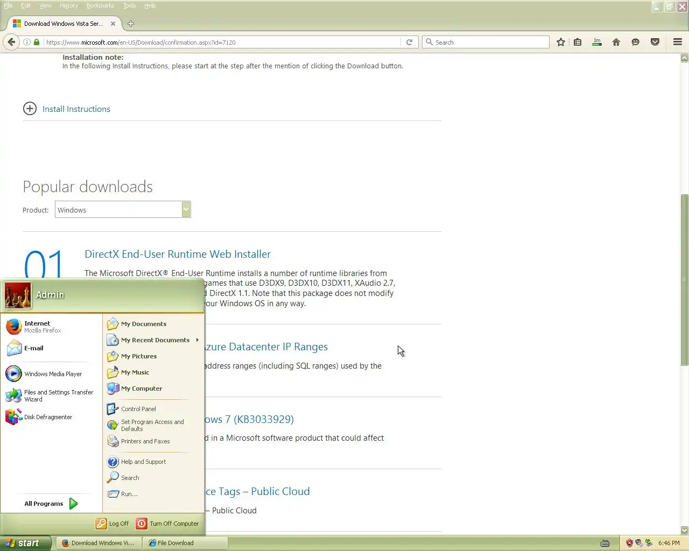Click the volume speaker tray icon
Screen dimensions: 689x551
click(639, 543)
